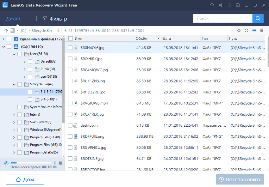Click the scanning spinner icon
This screenshot has height=187, width=269.
coord(6,163)
